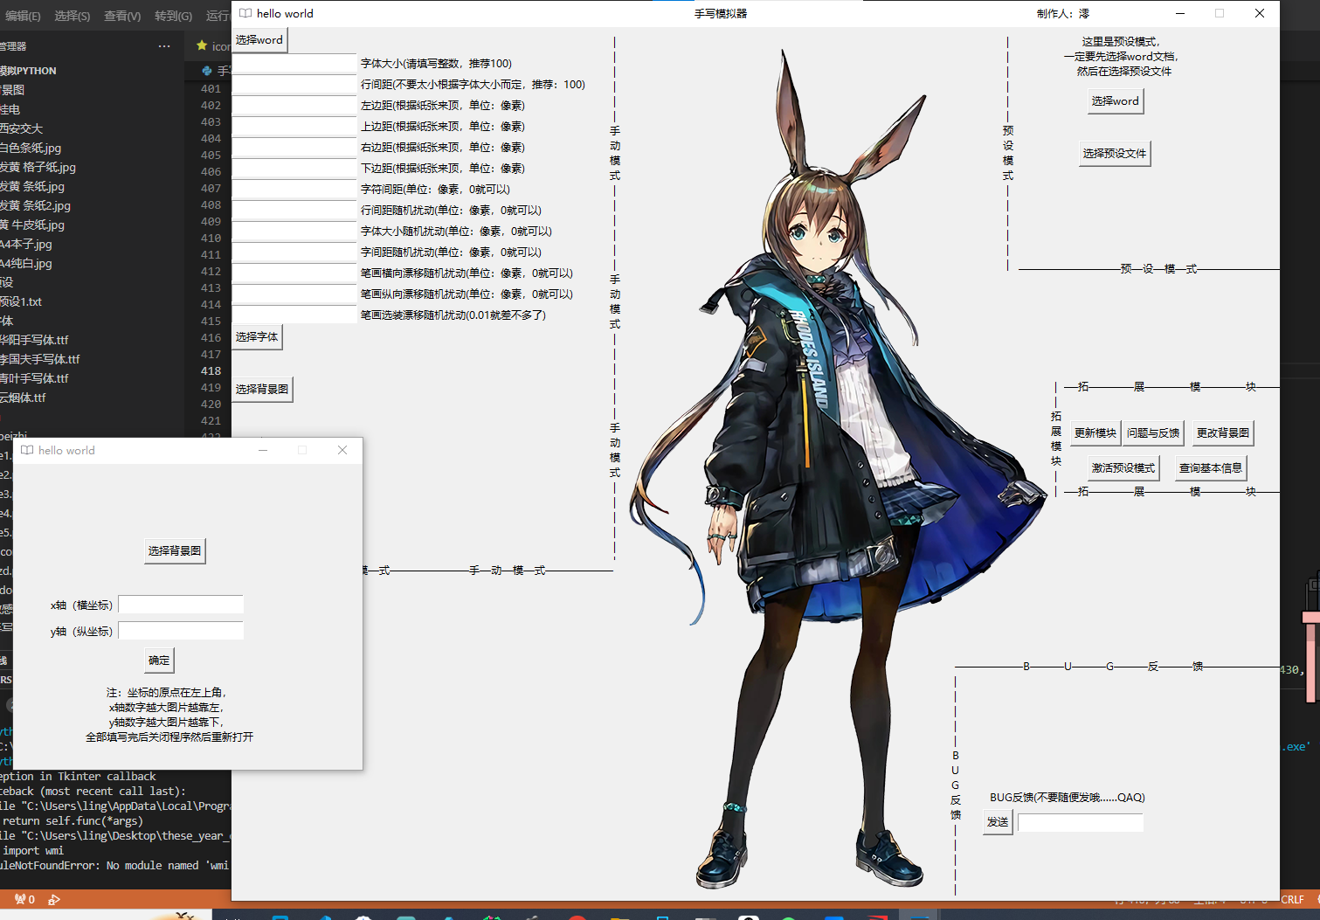The width and height of the screenshot is (1320, 920).
Task: Click the tkinter icon of small hello world window
Action: tap(27, 450)
